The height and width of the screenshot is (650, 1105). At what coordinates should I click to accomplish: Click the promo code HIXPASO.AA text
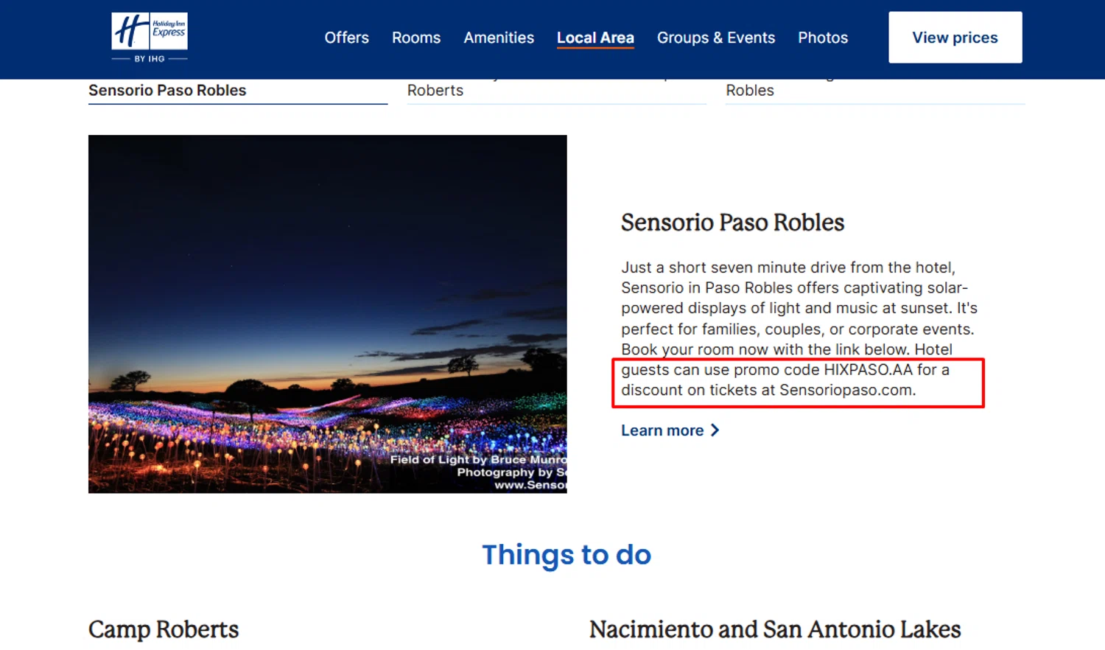(x=823, y=370)
